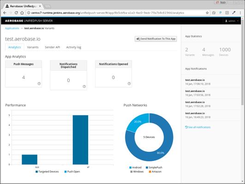Viewport: 245px width, 184px height.
Task: Go to the browser home icon
Action: pyautogui.click(x=22, y=13)
